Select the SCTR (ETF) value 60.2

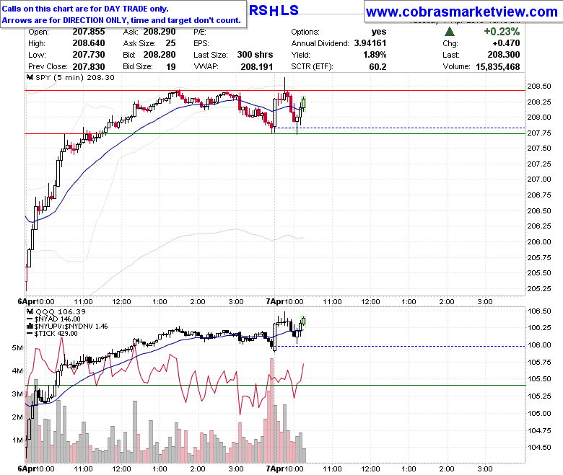377,67
